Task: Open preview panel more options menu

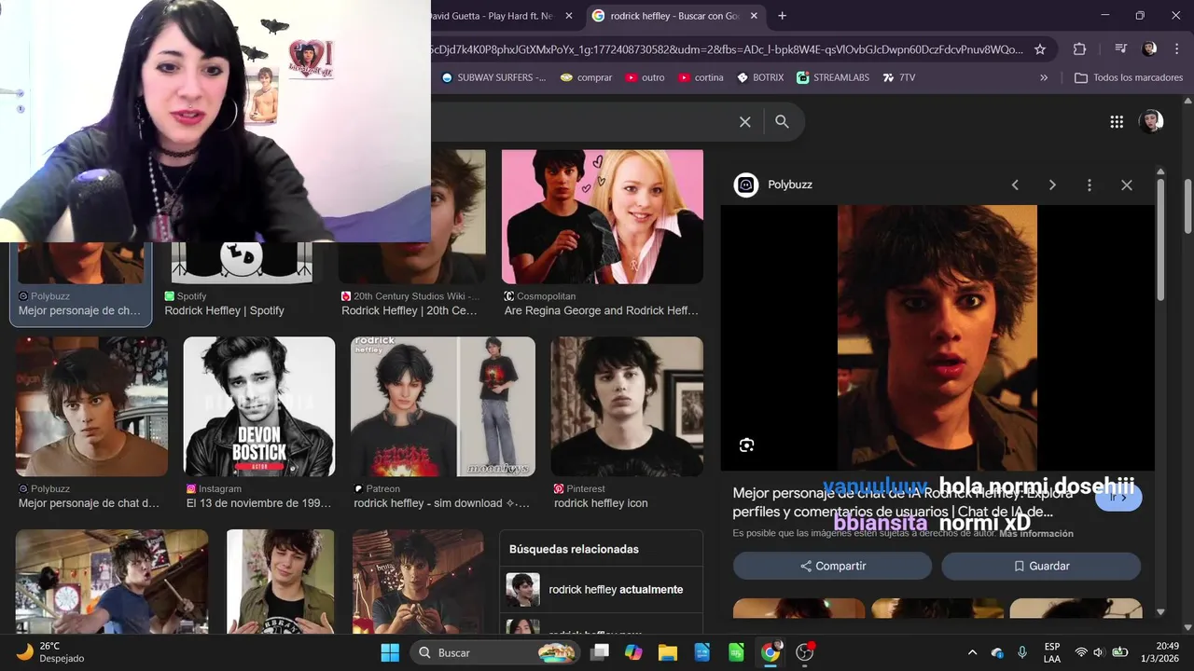Action: click(1089, 185)
